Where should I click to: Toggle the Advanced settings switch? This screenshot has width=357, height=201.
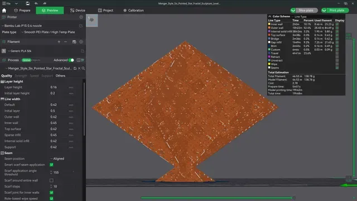[x=71, y=60]
